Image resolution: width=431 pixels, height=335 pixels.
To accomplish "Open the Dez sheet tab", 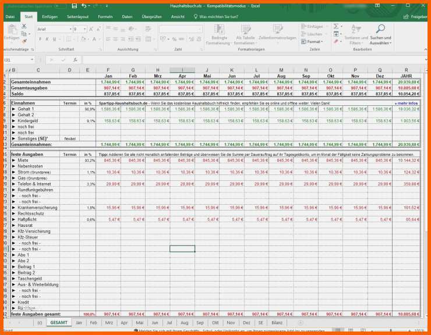I will pyautogui.click(x=246, y=323).
